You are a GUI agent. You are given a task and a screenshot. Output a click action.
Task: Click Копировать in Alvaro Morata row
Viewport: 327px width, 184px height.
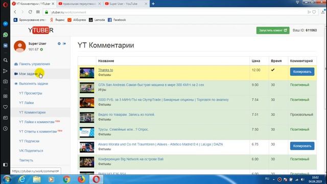point(302,146)
